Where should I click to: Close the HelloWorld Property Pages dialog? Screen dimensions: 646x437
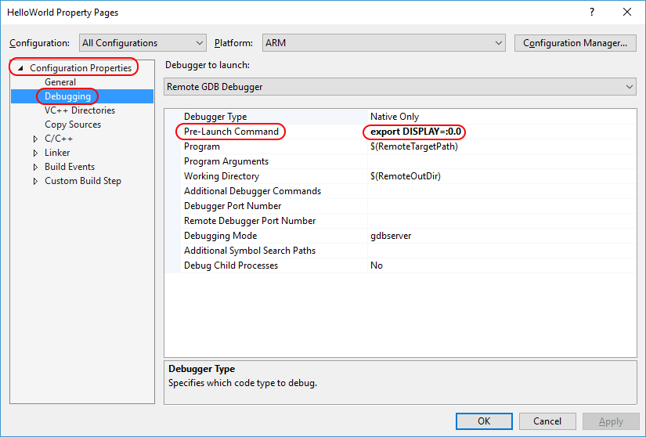tap(626, 13)
